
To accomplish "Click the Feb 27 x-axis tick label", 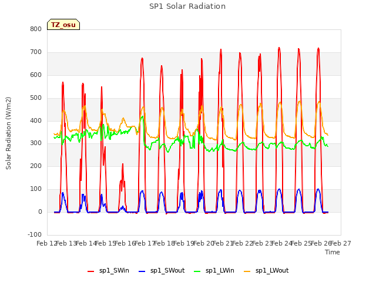I will 341,243.
